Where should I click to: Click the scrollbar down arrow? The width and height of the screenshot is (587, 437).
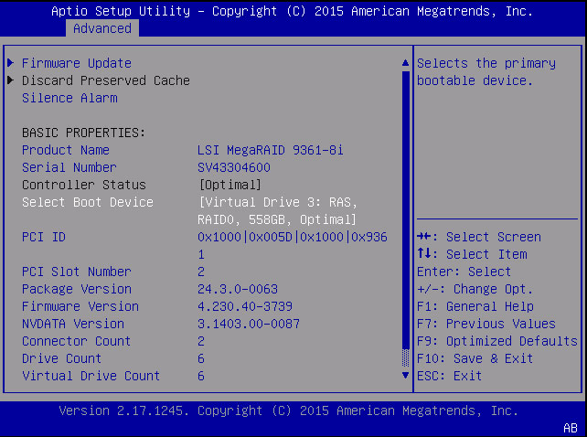click(405, 375)
